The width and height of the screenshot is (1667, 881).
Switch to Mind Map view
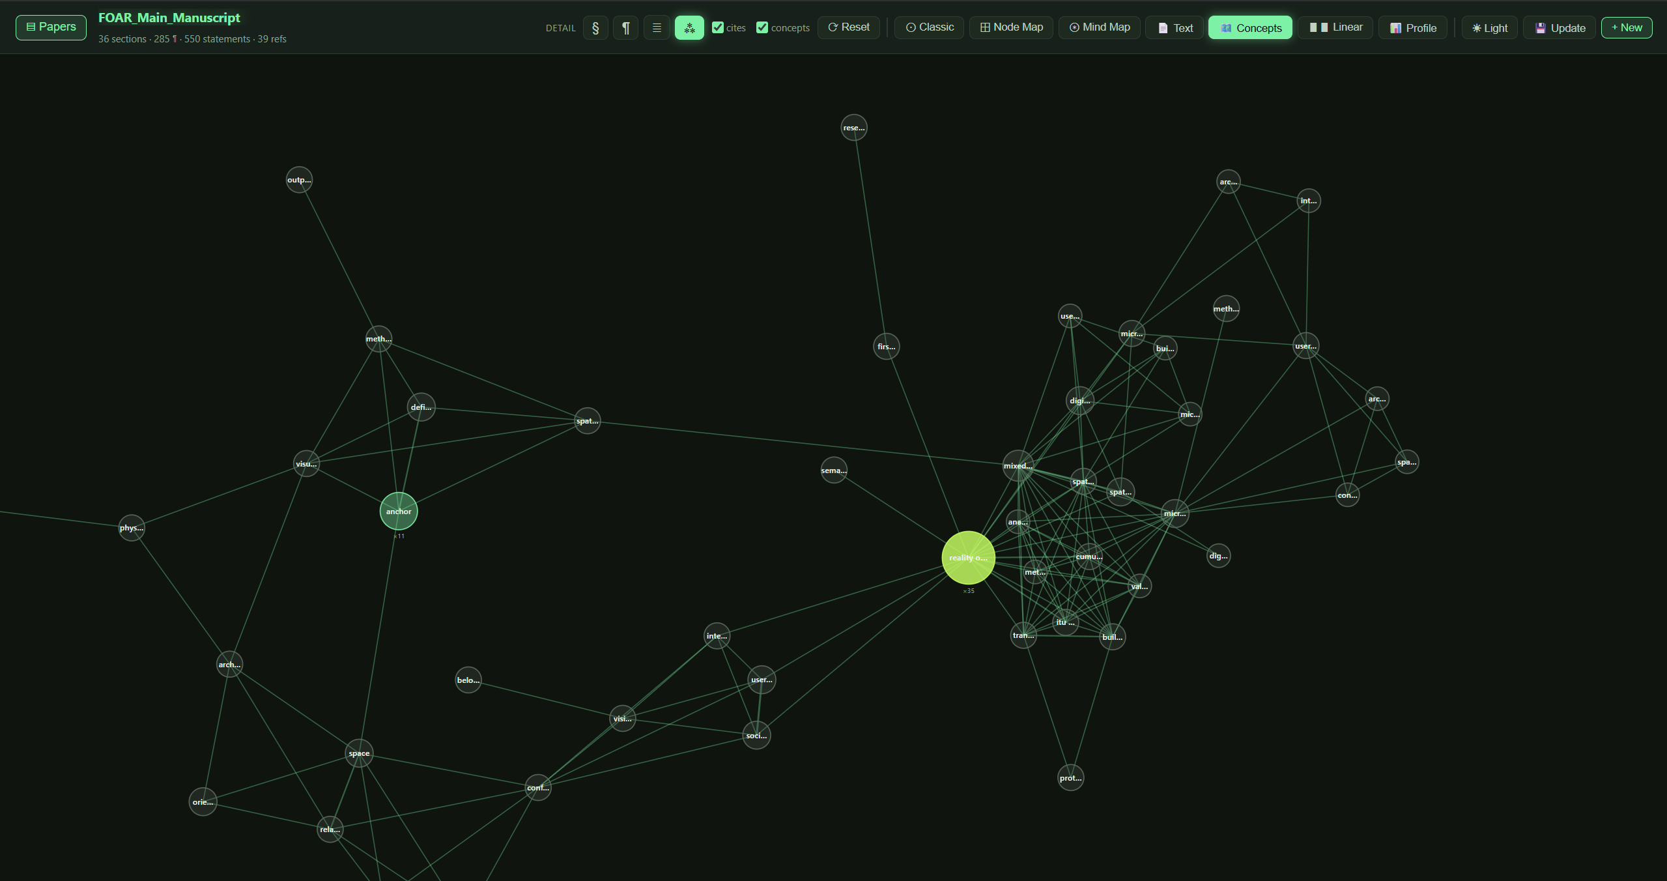(1100, 27)
